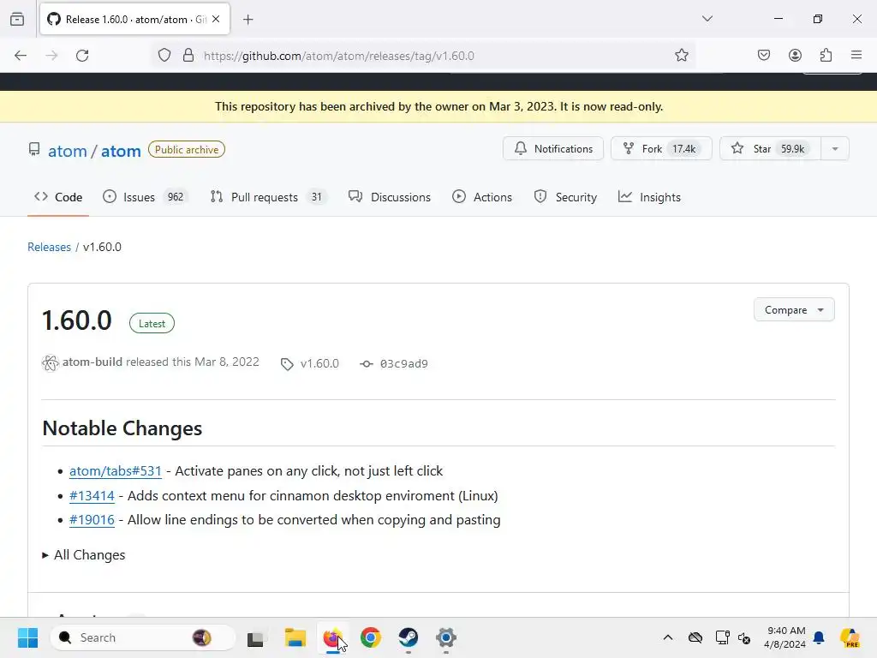This screenshot has height=658, width=877.
Task: Open the atom/tabs#531 link
Action: [x=116, y=471]
